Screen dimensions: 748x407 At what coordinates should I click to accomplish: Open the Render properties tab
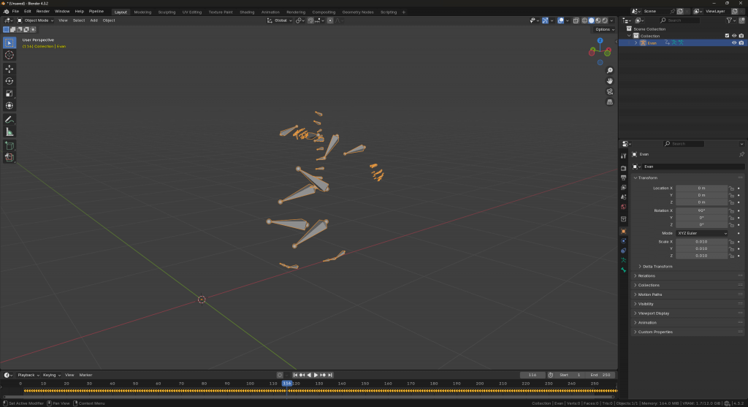[624, 168]
